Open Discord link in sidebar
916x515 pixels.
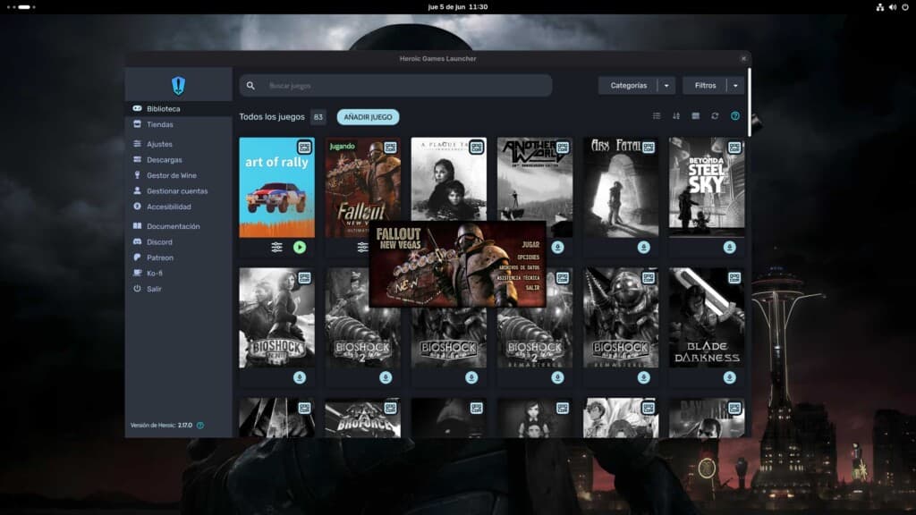coord(178,241)
